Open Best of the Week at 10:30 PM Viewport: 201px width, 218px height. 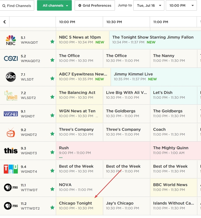click(127, 169)
